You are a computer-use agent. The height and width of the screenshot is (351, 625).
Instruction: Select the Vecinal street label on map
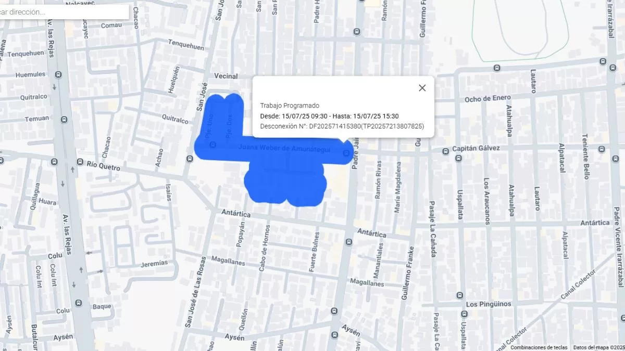pyautogui.click(x=226, y=76)
